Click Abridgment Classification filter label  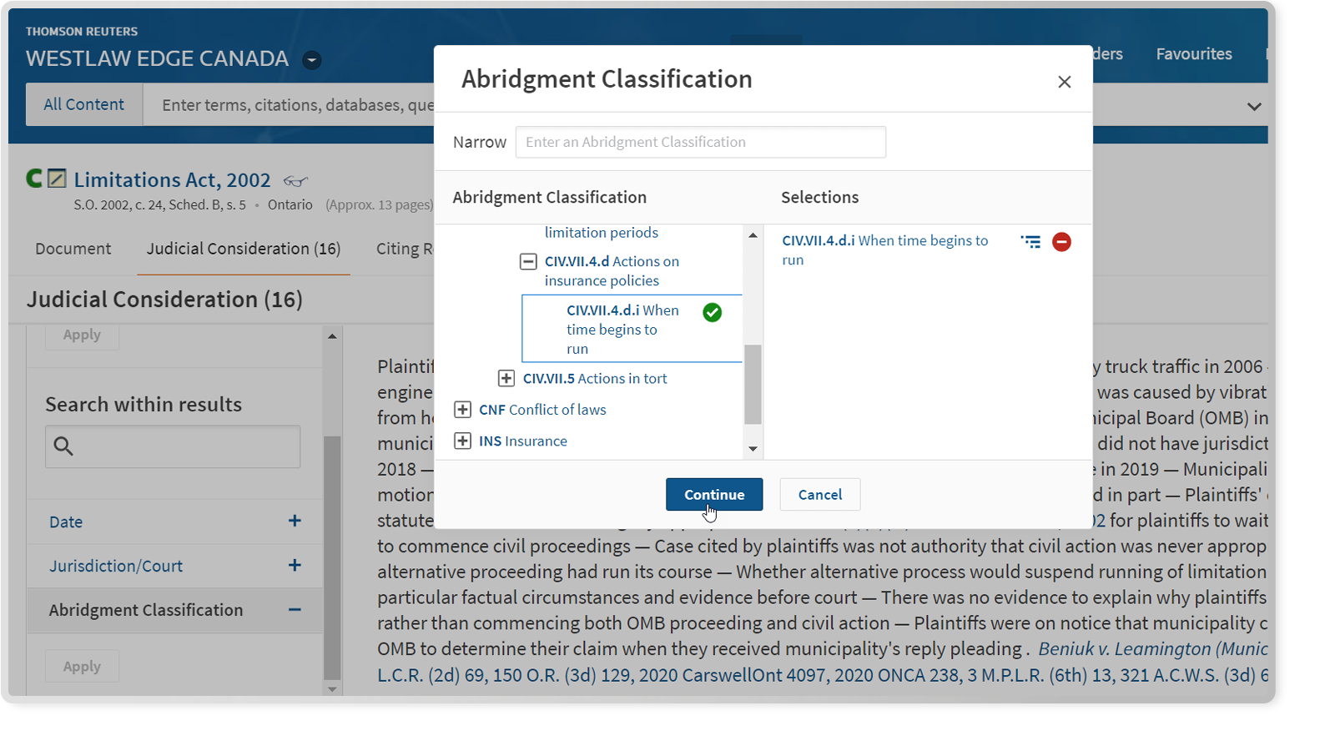(146, 610)
